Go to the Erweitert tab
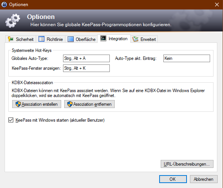This screenshot has height=188, width=223. [x=144, y=39]
